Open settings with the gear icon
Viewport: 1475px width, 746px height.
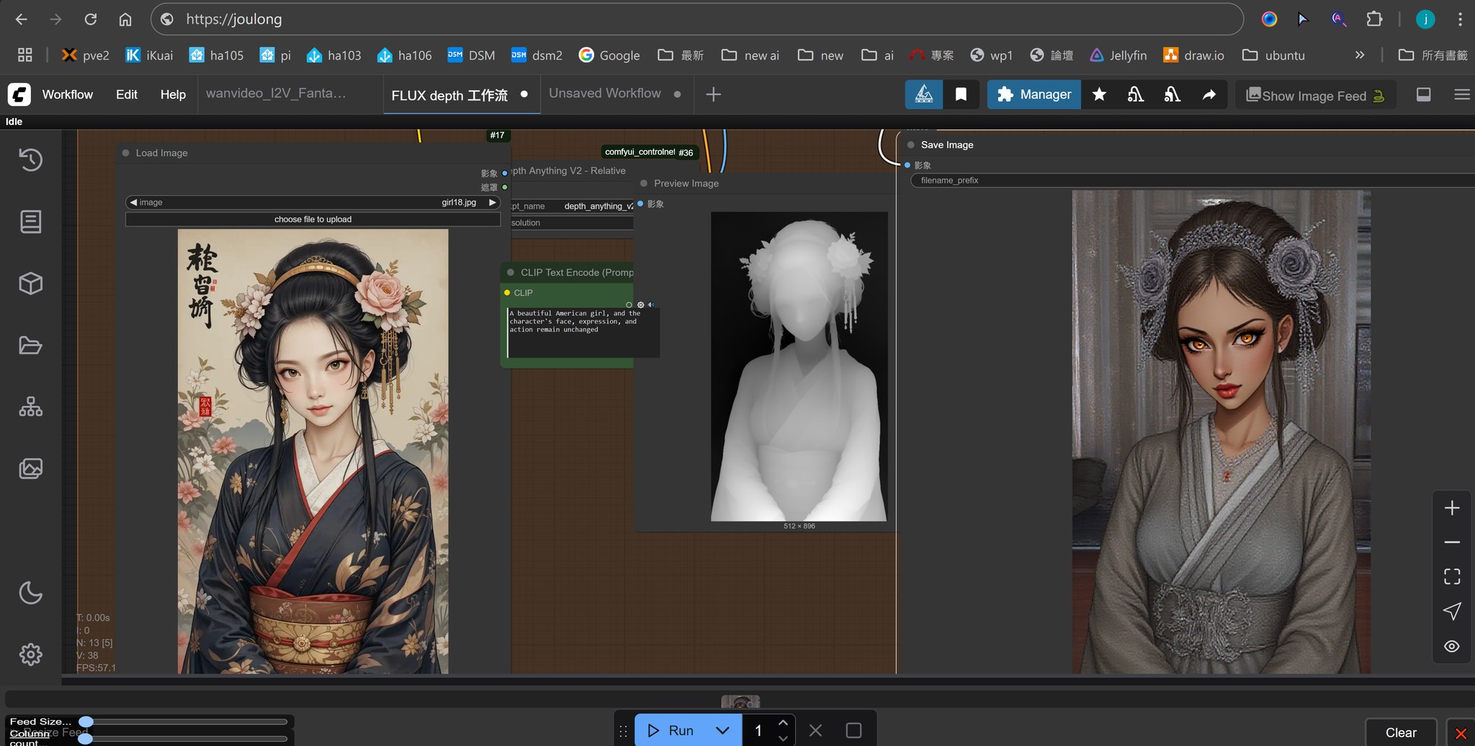[x=30, y=655]
